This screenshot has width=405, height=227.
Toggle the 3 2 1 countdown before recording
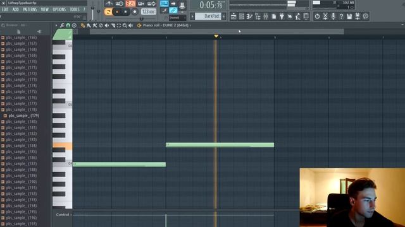[x=130, y=4]
